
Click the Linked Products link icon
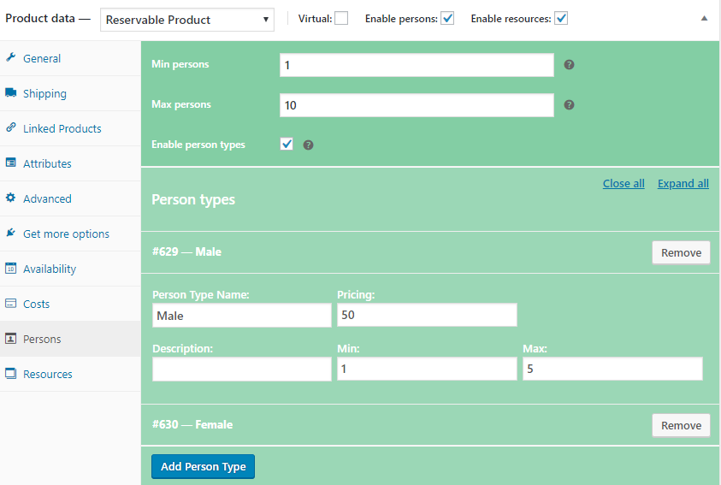point(11,128)
